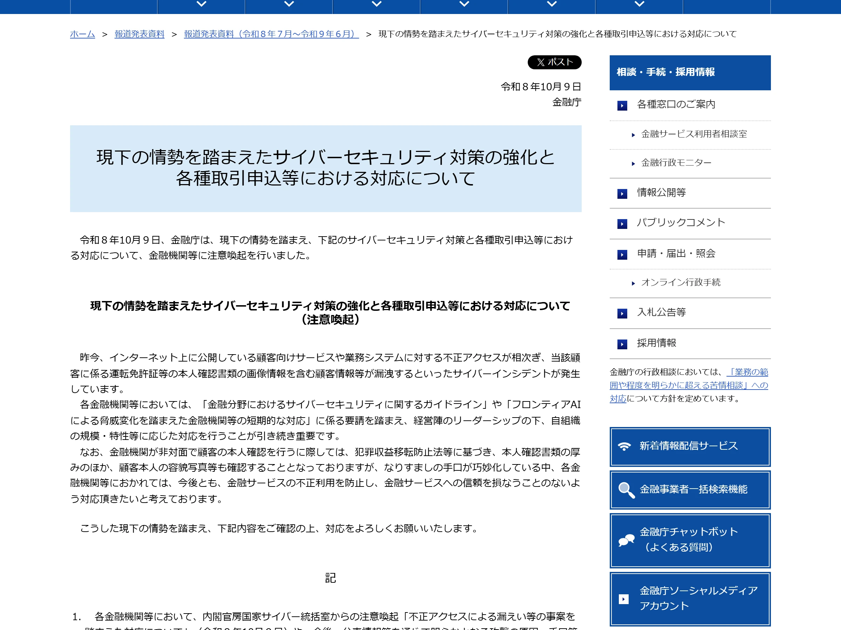Open the 金融庁ソーシャルメディアアカウント banner

click(690, 599)
